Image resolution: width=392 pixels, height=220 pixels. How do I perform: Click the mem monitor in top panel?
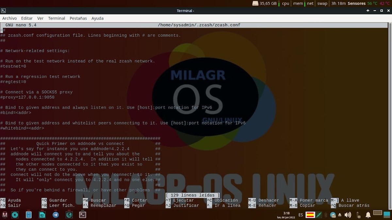298,4
